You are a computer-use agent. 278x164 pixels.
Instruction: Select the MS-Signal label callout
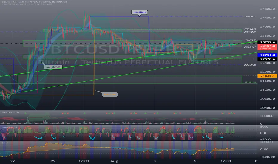(x=53, y=67)
